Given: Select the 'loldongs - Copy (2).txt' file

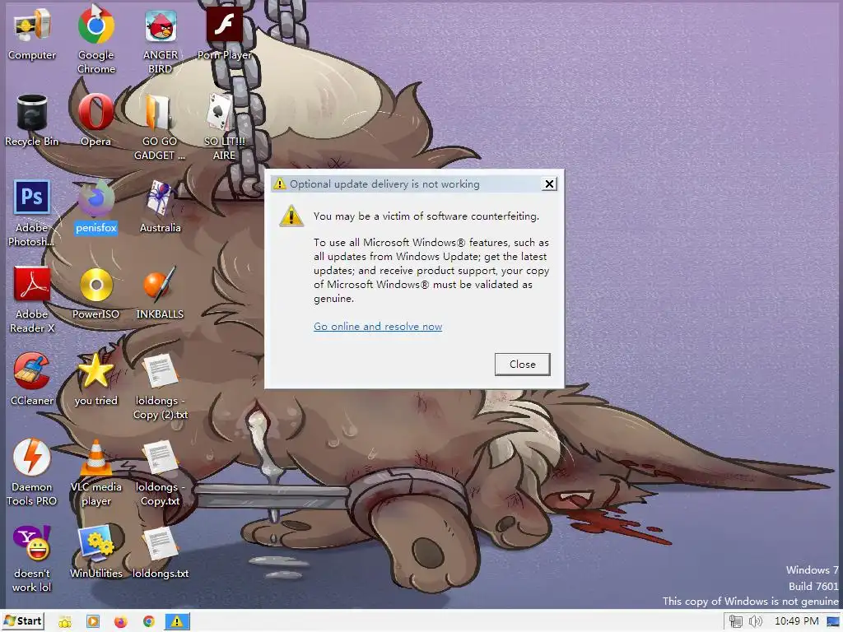Looking at the screenshot, I should pyautogui.click(x=161, y=387).
